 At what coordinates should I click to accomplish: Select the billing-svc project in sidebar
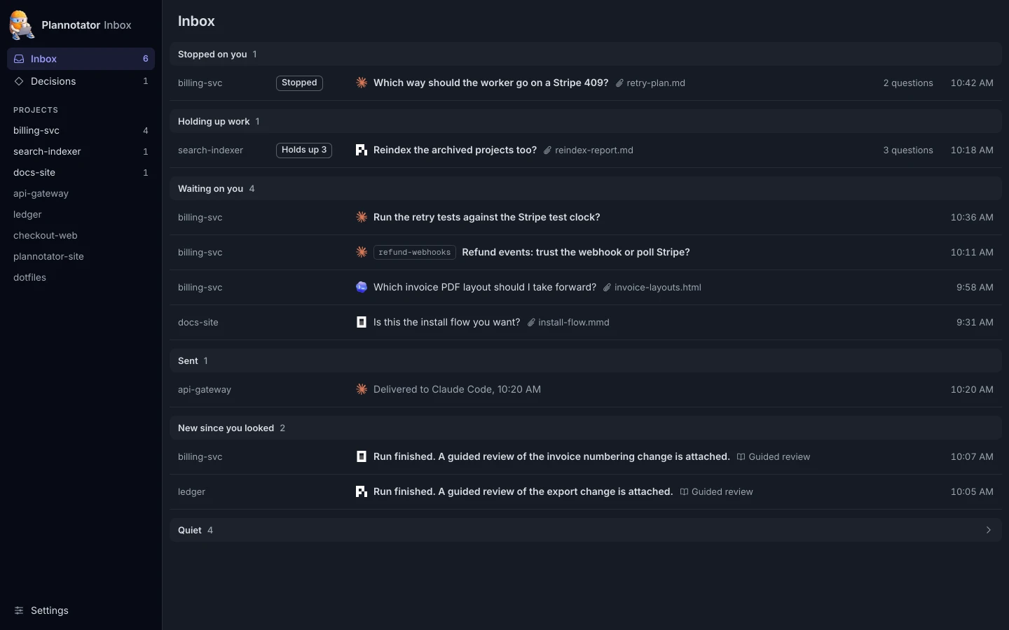tap(81, 130)
